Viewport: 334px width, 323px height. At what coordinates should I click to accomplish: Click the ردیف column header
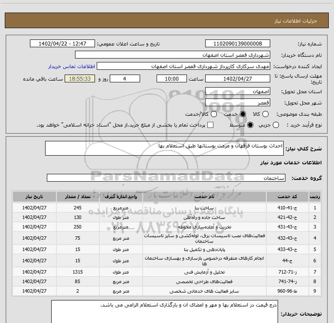tap(315, 196)
